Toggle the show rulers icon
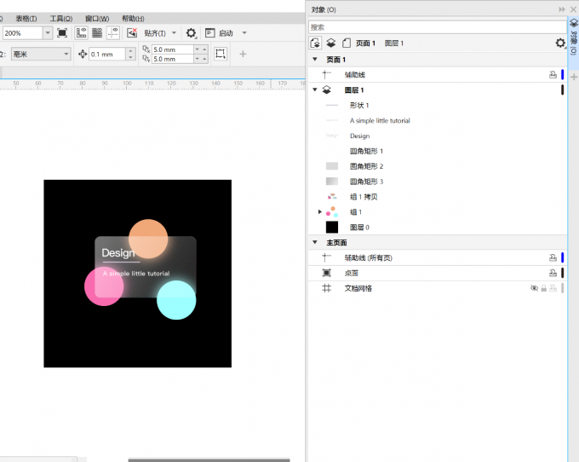This screenshot has height=462, width=579. coord(82,33)
